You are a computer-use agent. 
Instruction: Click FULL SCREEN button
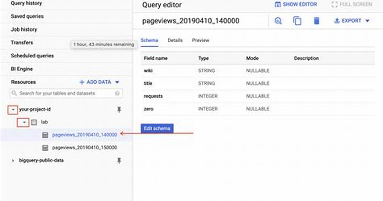(352, 4)
